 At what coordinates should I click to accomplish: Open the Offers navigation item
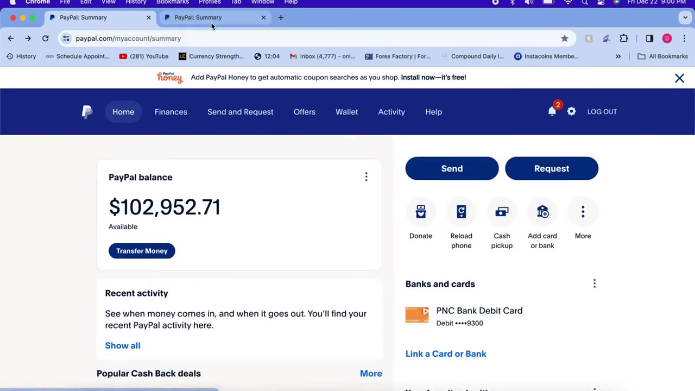(305, 112)
